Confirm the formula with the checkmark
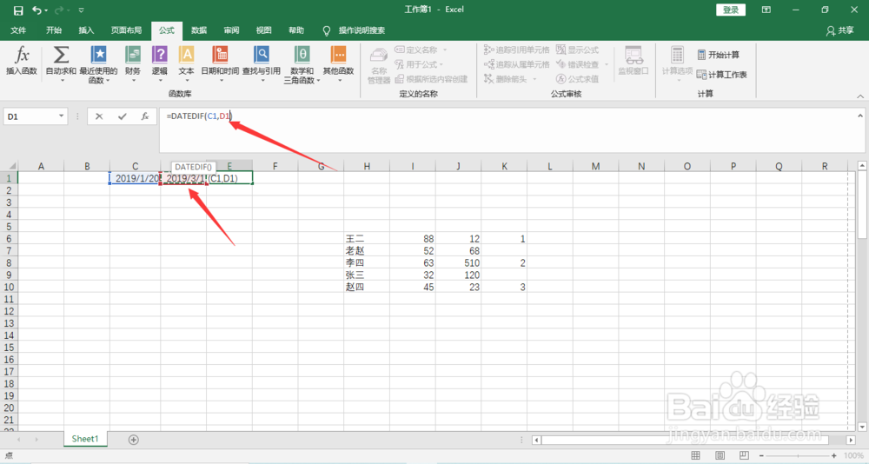Image resolution: width=869 pixels, height=464 pixels. (x=122, y=116)
